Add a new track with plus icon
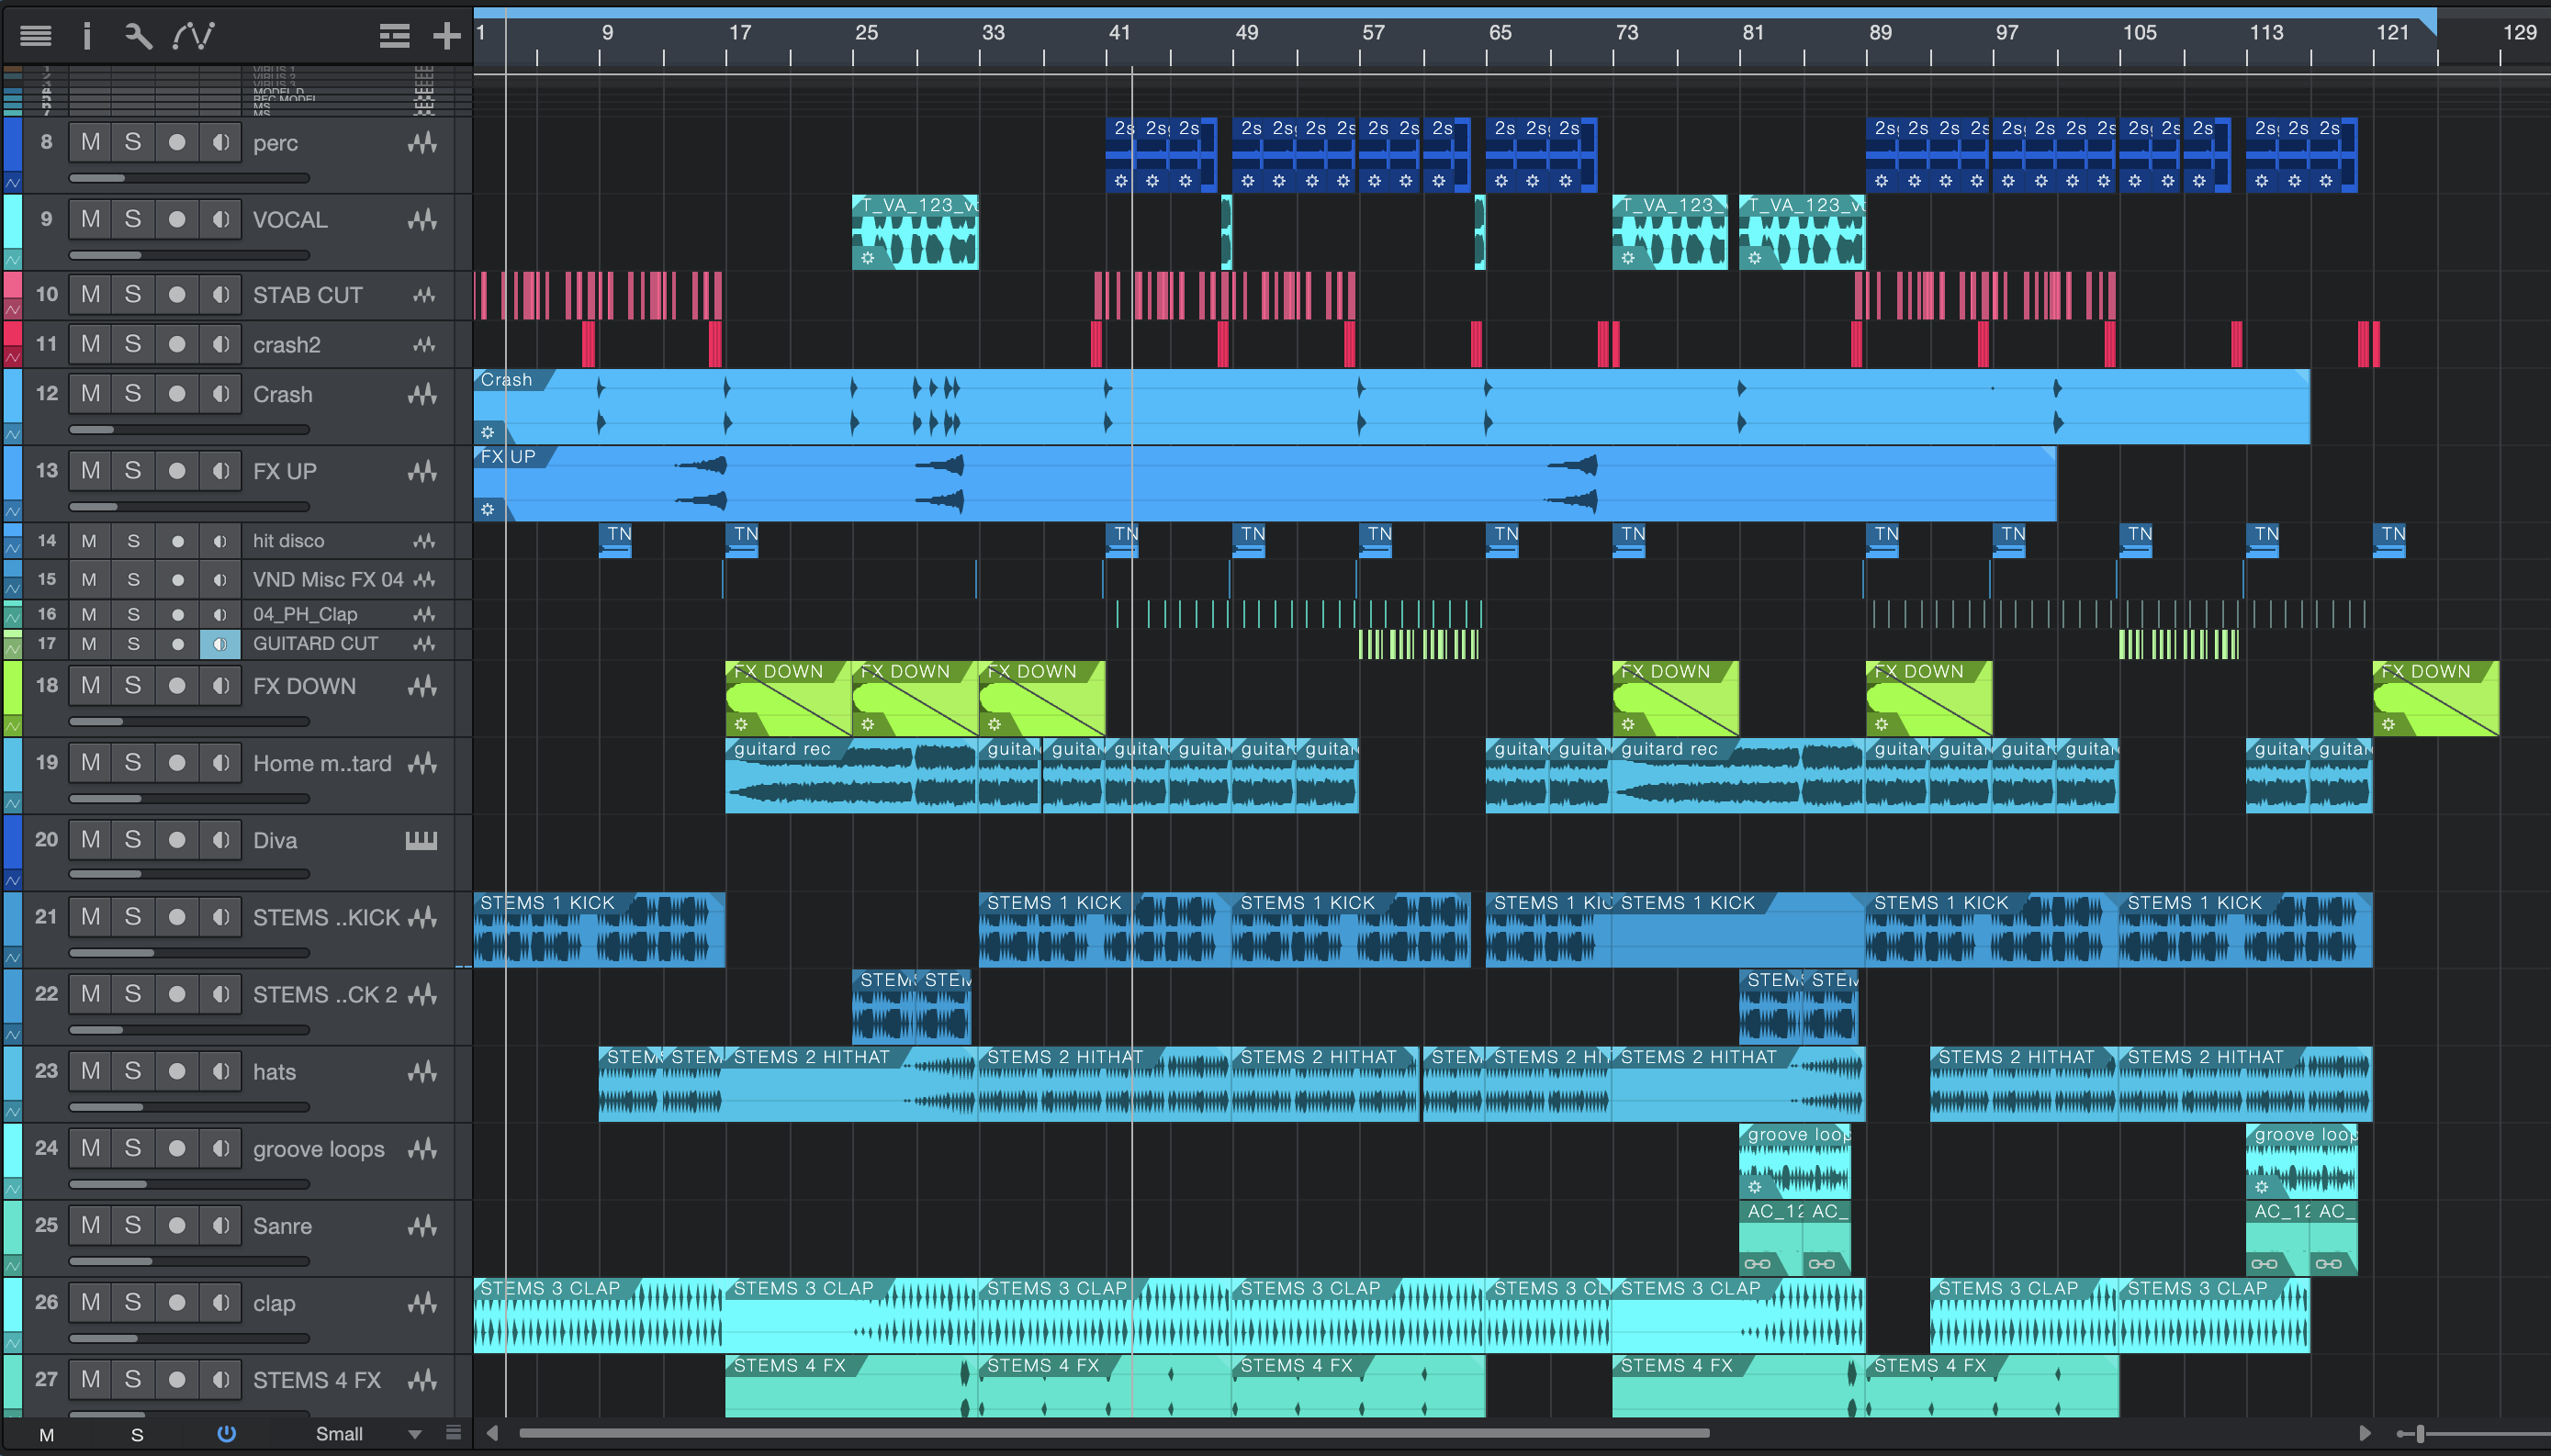 point(446,36)
